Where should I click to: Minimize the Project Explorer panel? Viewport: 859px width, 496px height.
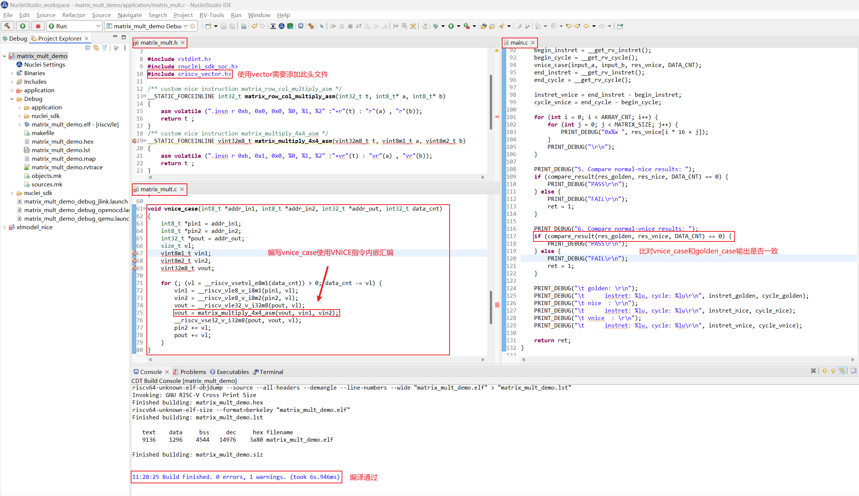[x=115, y=37]
